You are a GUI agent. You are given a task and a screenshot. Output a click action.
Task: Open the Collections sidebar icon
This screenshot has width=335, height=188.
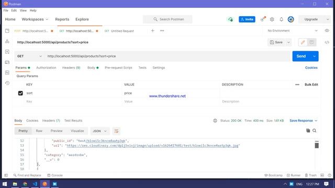point(7,31)
